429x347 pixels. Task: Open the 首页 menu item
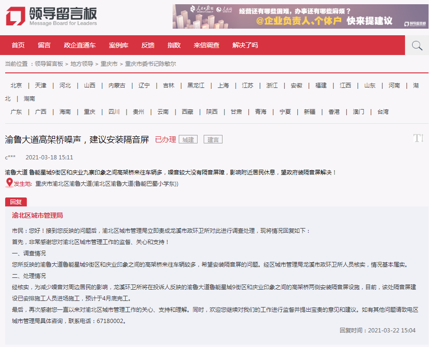(18, 45)
